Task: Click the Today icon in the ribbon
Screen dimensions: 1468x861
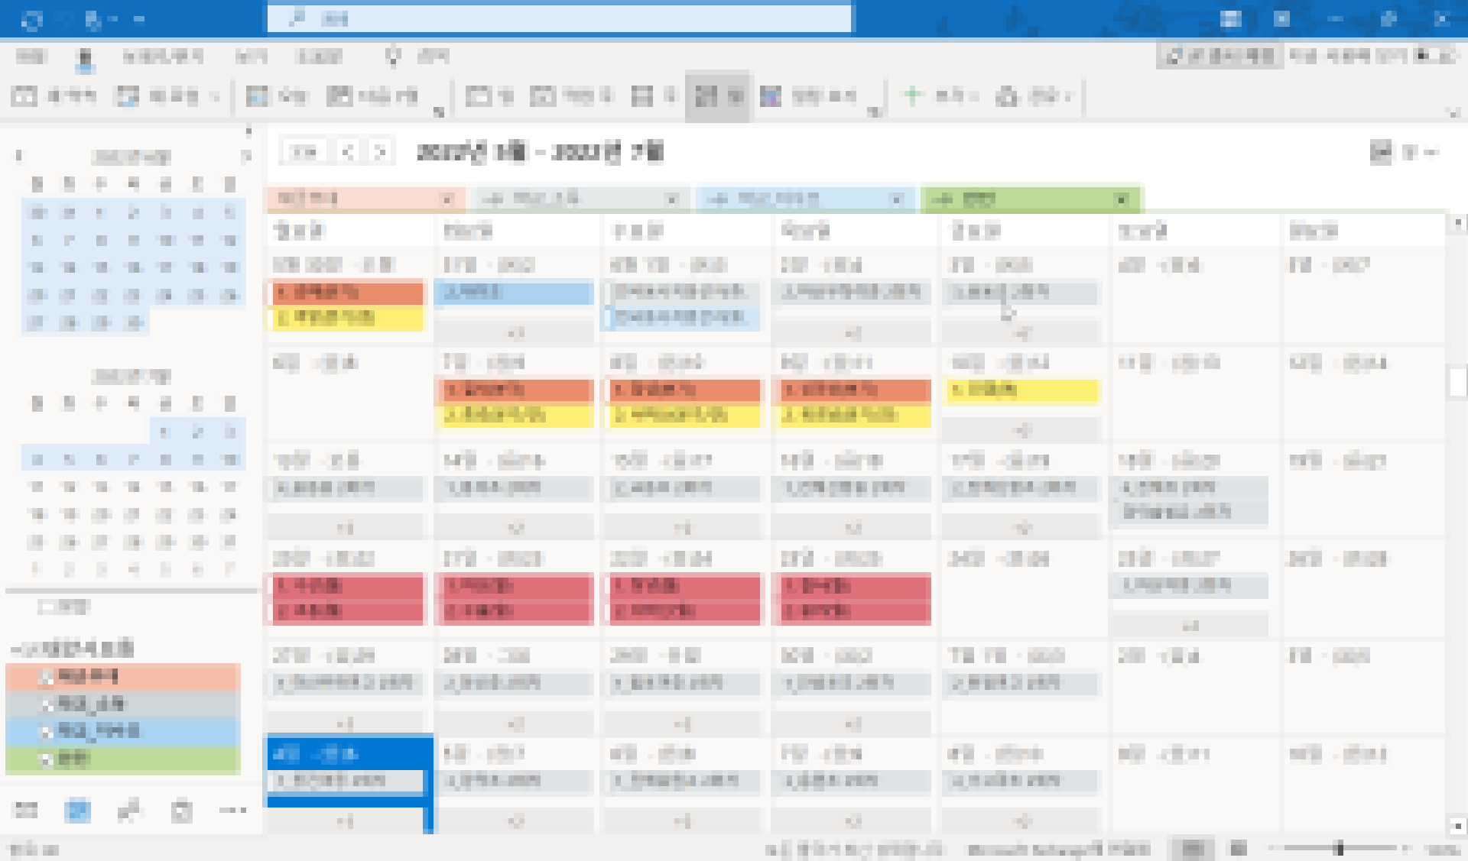Action: 257,96
